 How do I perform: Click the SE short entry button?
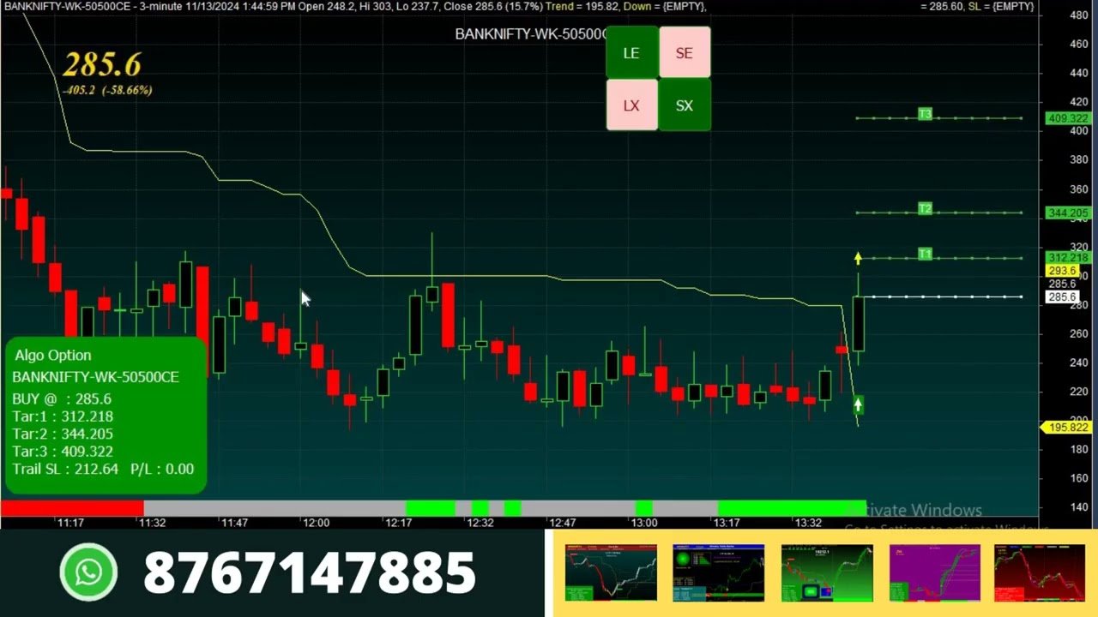[x=685, y=53]
